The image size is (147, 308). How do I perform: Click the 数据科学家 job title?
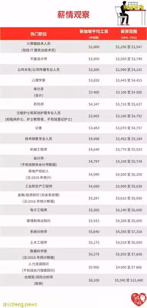click(x=38, y=251)
